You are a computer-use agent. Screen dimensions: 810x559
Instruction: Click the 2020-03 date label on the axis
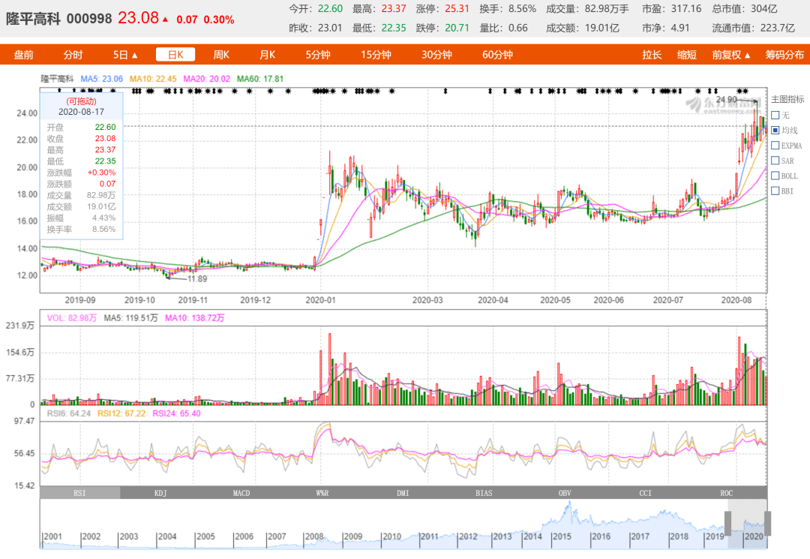(427, 300)
